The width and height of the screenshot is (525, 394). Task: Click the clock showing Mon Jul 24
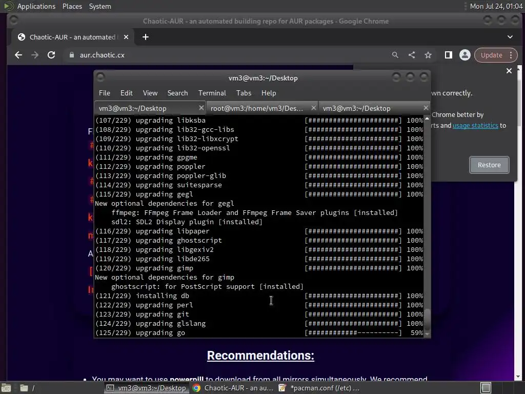pos(496,6)
